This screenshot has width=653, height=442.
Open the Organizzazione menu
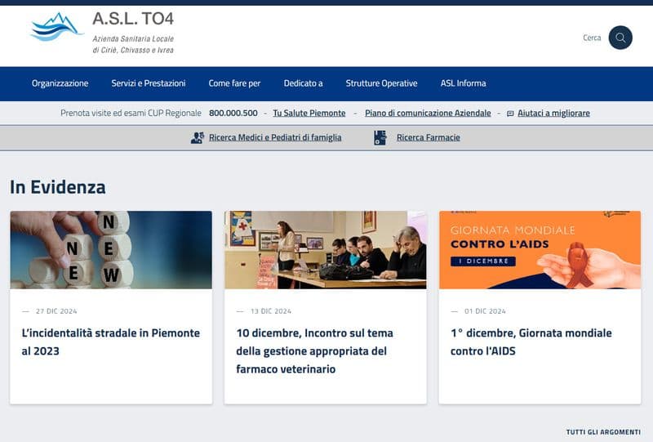pos(60,83)
